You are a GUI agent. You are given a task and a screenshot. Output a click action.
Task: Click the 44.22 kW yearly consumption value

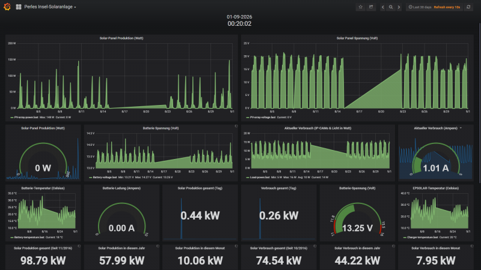(x=357, y=260)
